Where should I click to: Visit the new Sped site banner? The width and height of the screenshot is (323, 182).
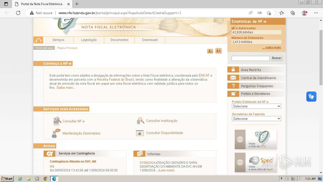click(256, 162)
